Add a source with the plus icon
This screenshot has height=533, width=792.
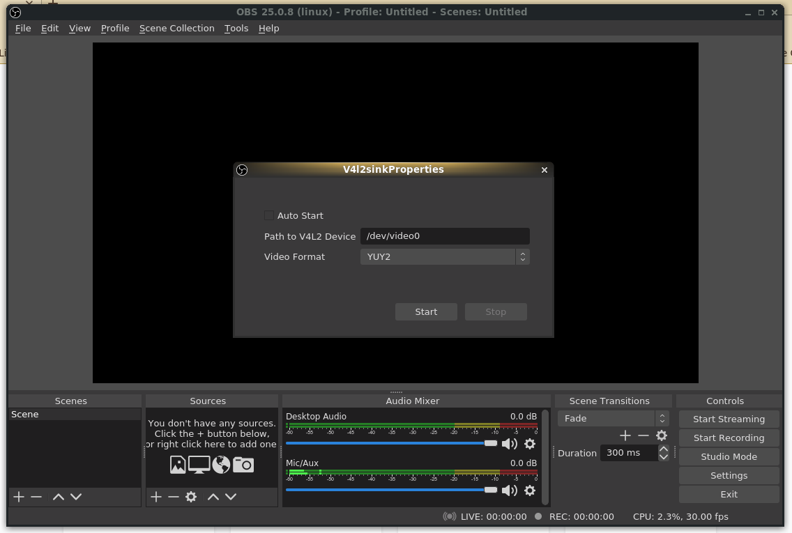[156, 497]
